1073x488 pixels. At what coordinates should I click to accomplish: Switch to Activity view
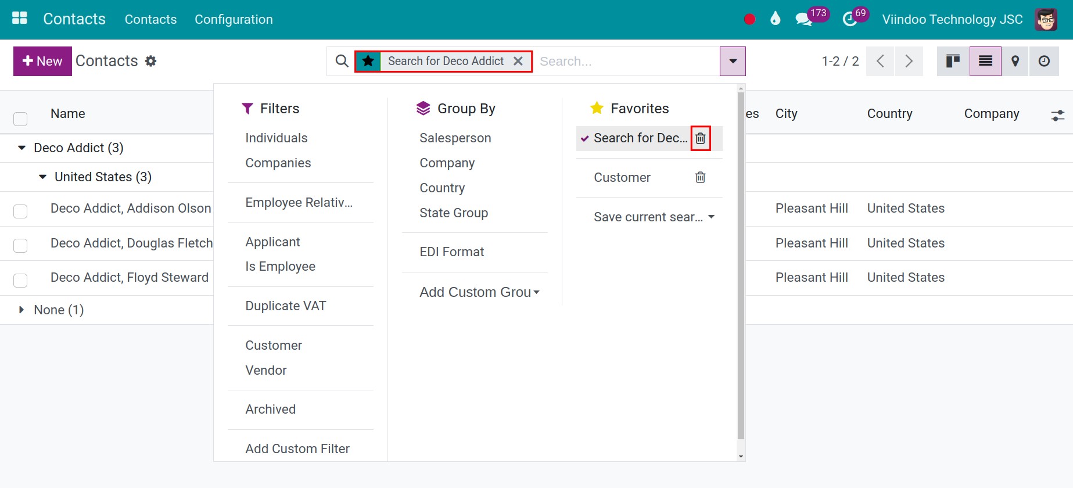[x=1045, y=61]
